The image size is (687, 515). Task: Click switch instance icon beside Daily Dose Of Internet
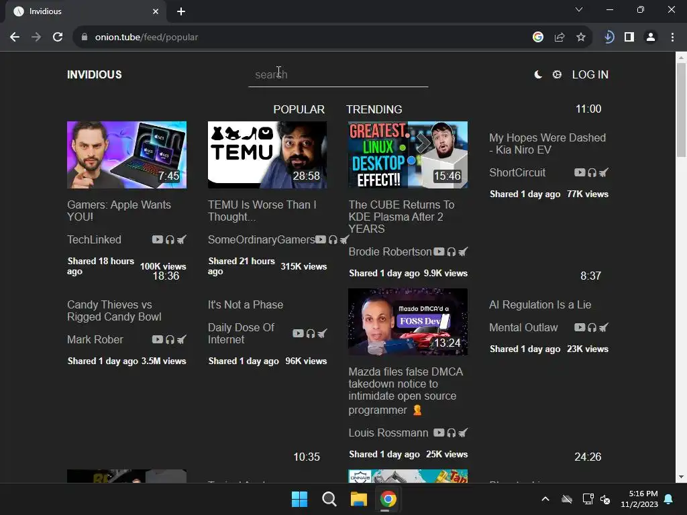tap(322, 333)
